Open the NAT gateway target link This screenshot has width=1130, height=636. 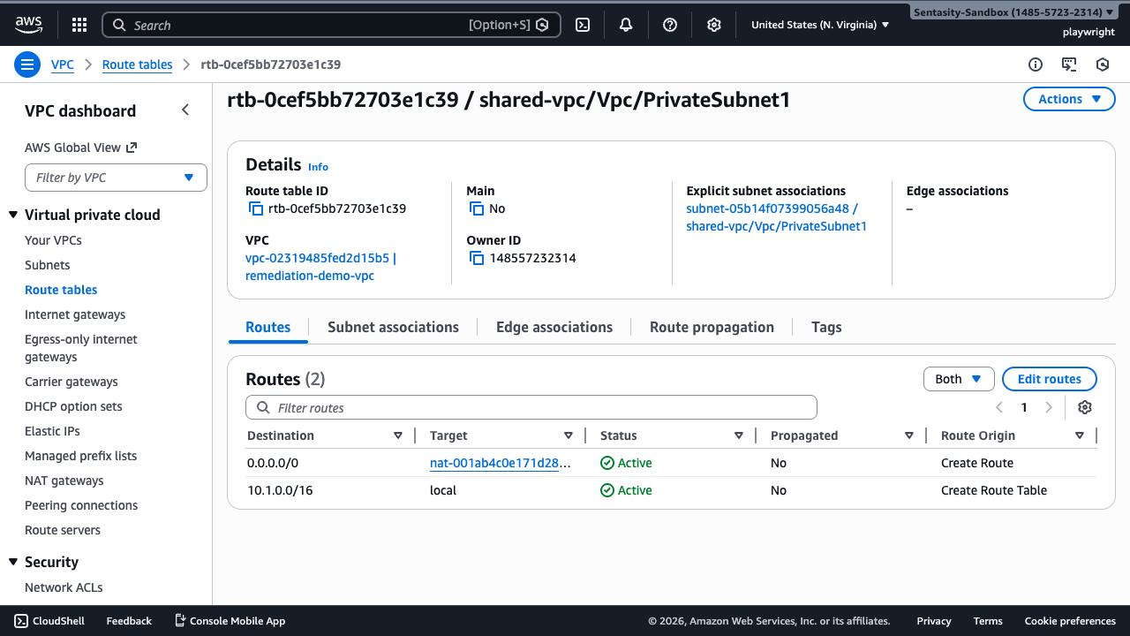(500, 463)
